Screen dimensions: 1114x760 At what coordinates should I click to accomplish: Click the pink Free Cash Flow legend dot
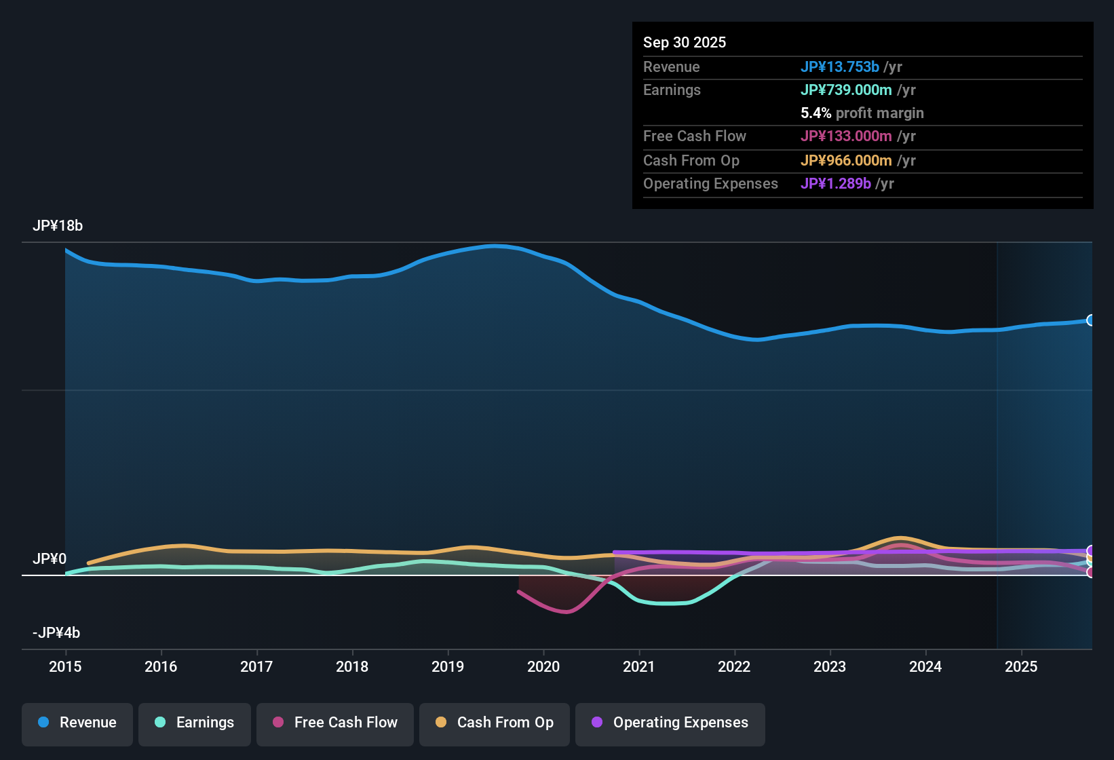pyautogui.click(x=278, y=723)
